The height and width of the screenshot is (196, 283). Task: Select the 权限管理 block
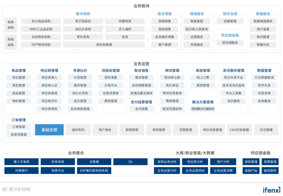pyautogui.click(x=132, y=129)
